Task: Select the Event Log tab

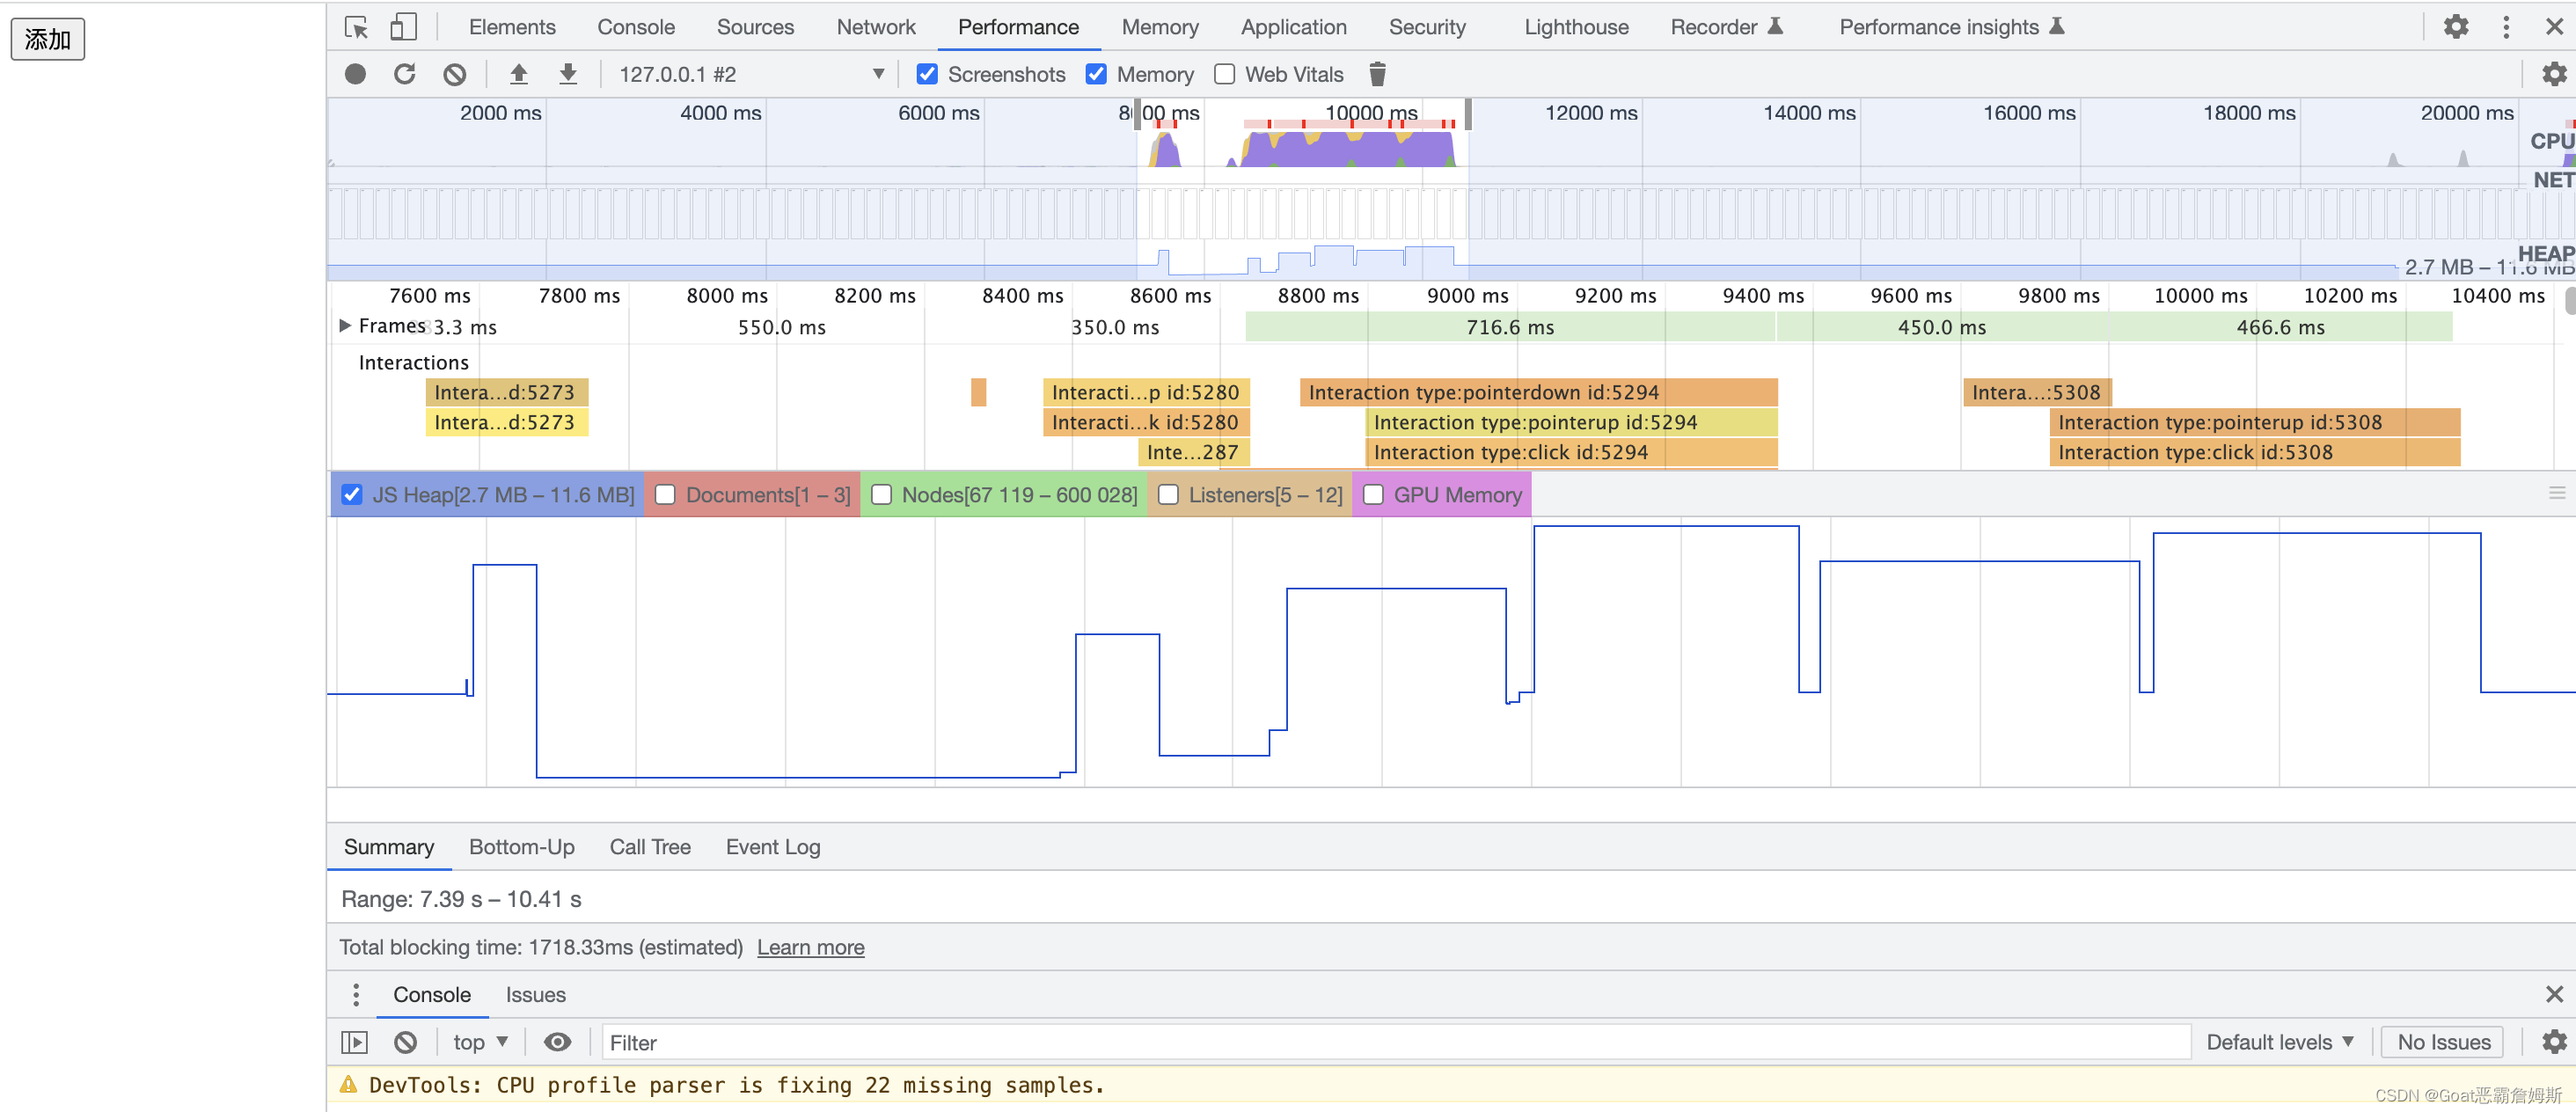Action: (773, 847)
